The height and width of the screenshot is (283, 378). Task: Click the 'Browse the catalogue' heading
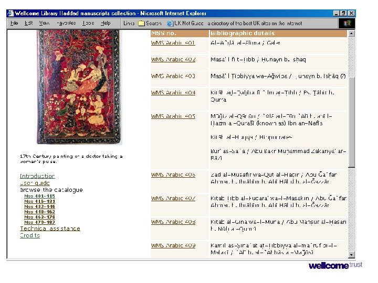point(51,190)
